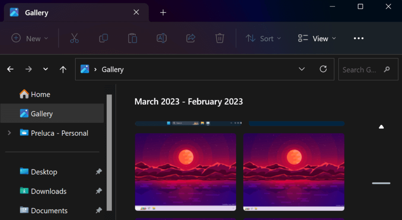This screenshot has height=220, width=402.
Task: Open the Sort options dropdown
Action: pyautogui.click(x=263, y=38)
